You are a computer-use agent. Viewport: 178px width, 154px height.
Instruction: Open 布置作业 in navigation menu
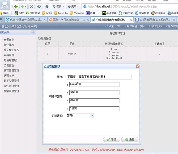[9, 40]
